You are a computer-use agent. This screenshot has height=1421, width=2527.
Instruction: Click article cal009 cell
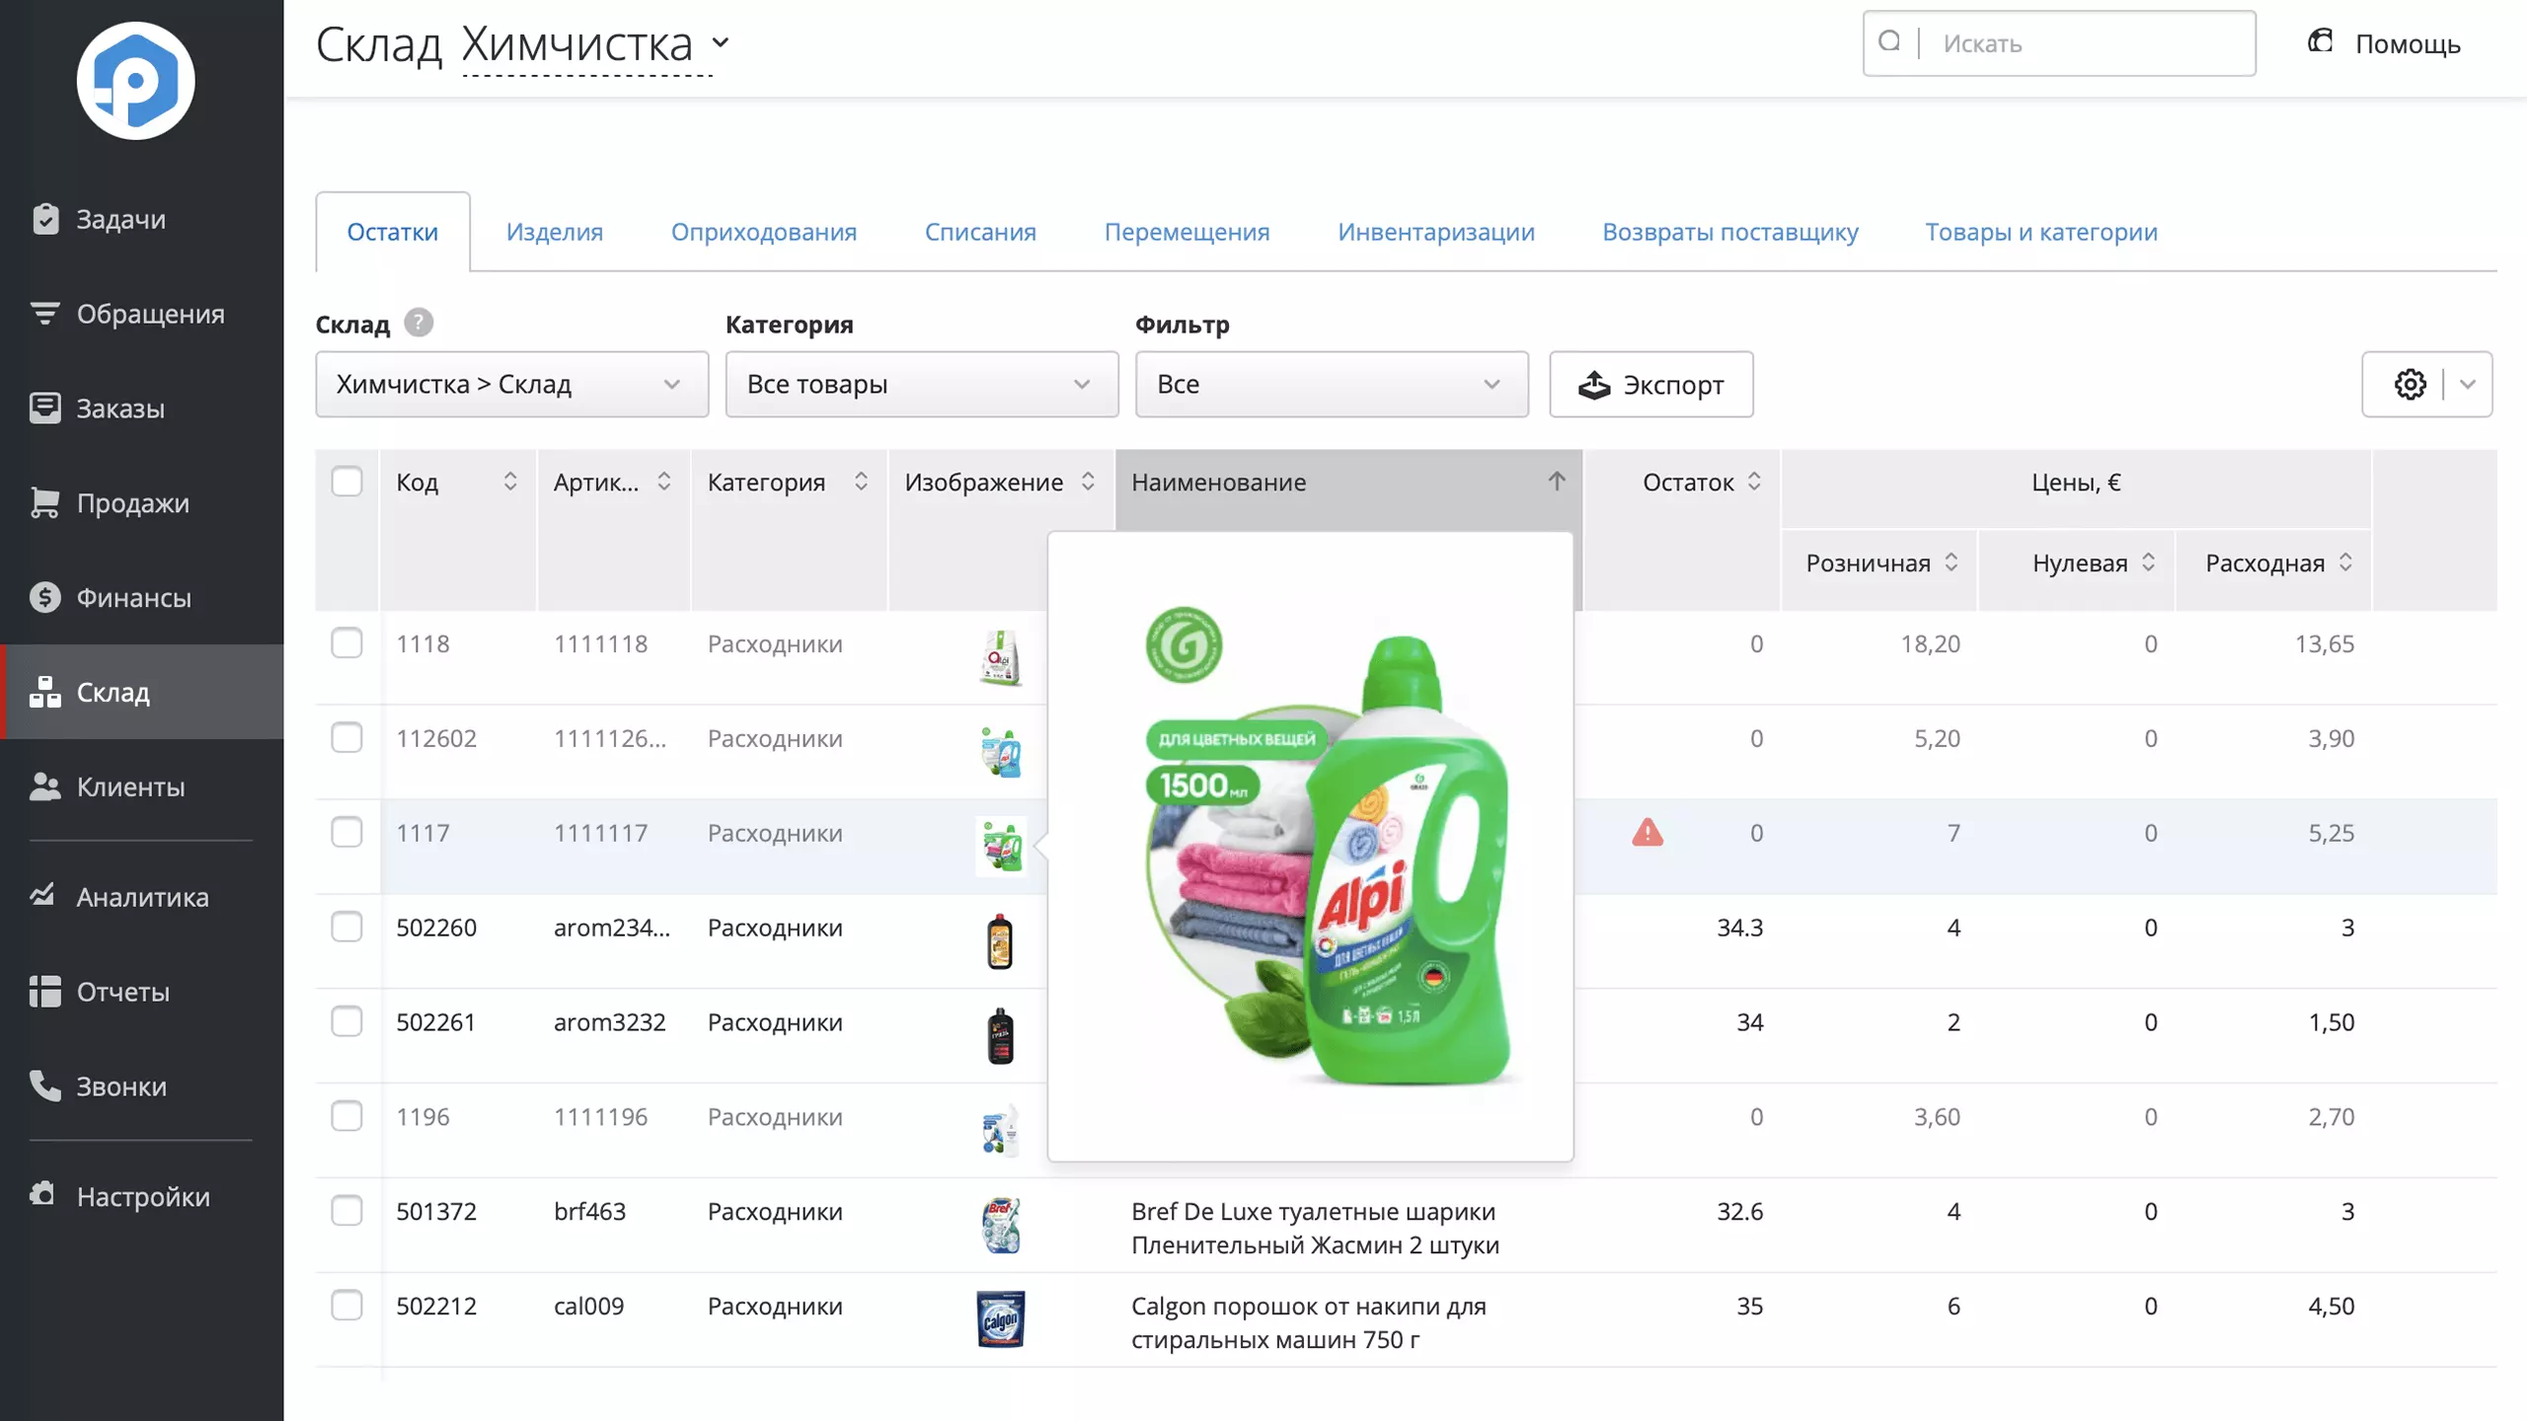click(x=589, y=1307)
